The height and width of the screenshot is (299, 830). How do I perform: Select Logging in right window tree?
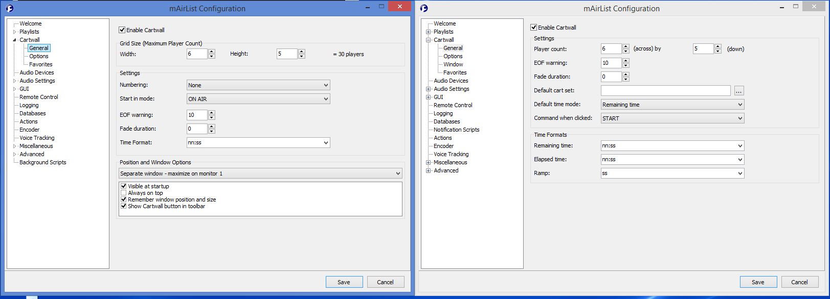click(443, 113)
